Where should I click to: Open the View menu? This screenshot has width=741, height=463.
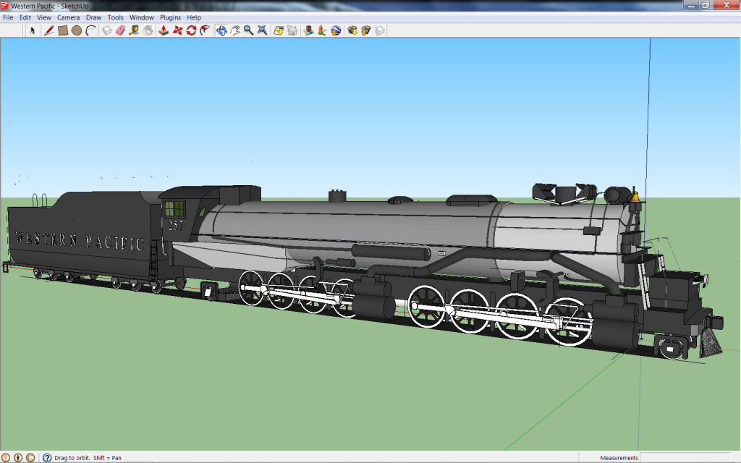click(x=44, y=17)
